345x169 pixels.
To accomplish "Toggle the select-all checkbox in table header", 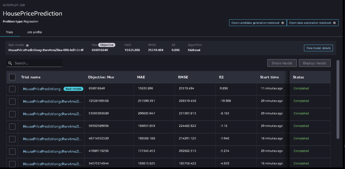I will tap(12, 77).
